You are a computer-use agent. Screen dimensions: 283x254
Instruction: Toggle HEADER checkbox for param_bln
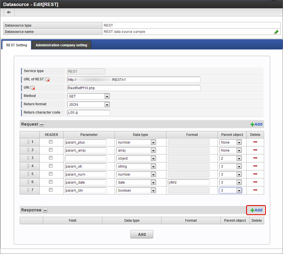pos(51,190)
